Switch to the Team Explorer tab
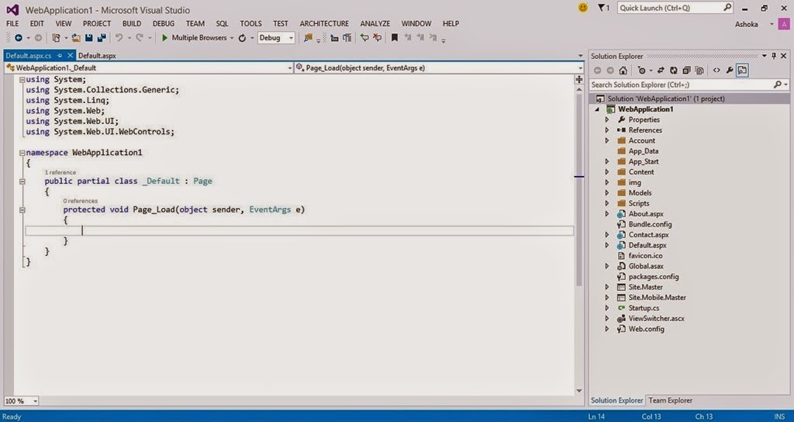The width and height of the screenshot is (794, 422). tap(671, 400)
